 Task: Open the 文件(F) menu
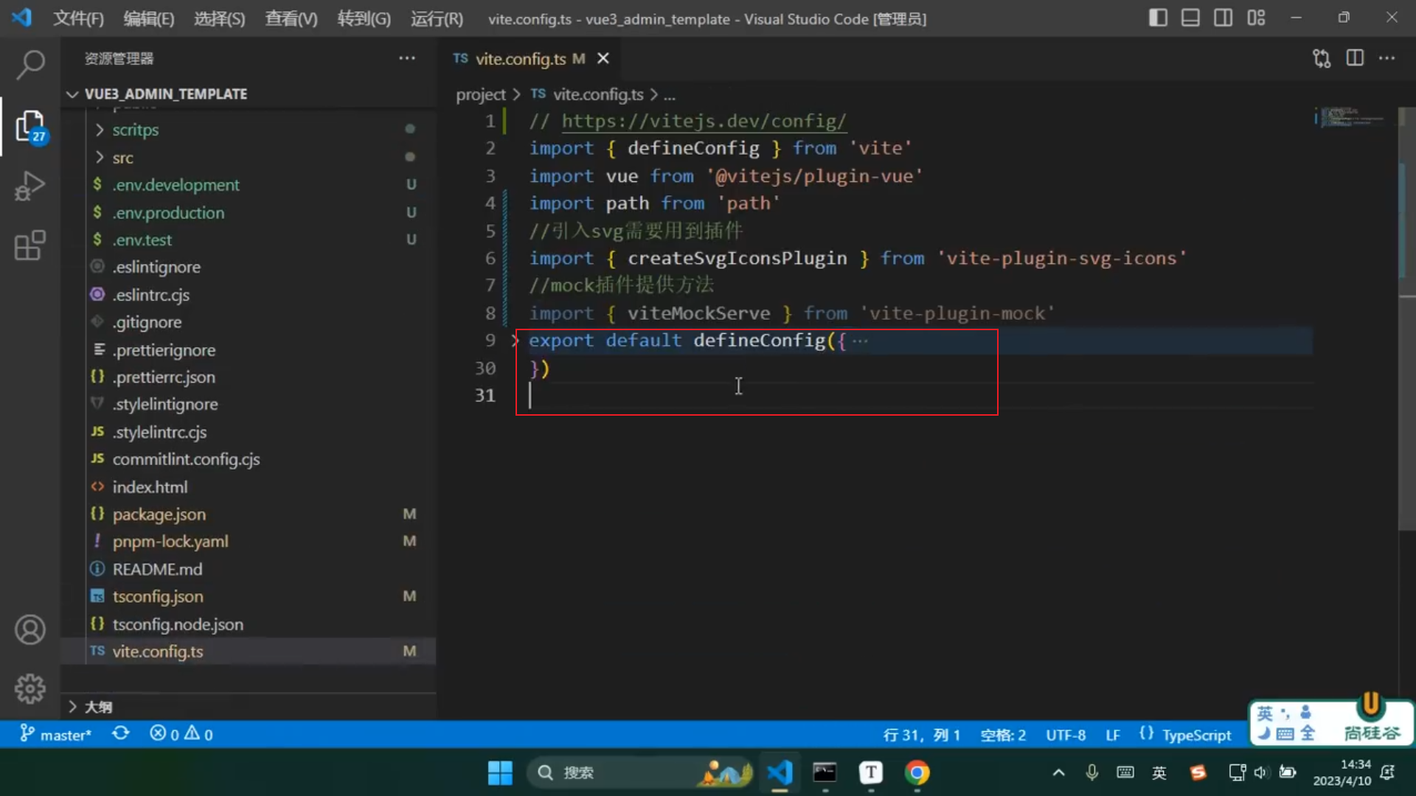[78, 18]
